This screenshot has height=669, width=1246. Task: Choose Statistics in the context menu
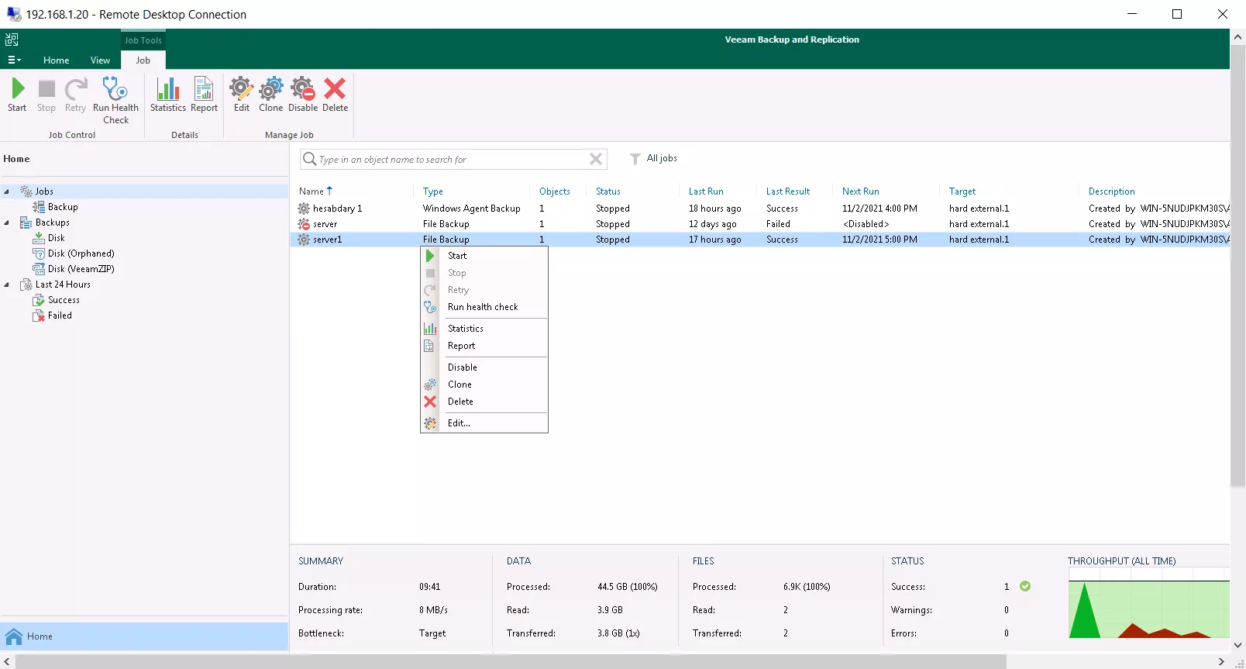pos(484,329)
